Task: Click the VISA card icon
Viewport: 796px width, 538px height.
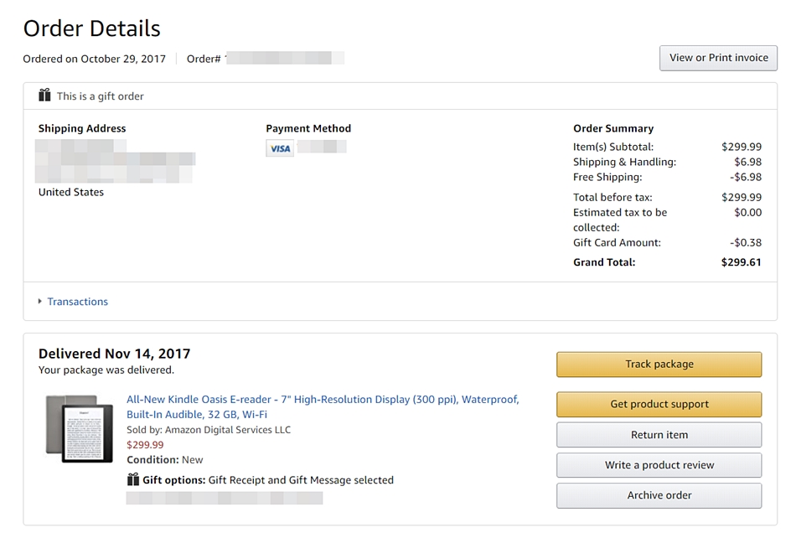Action: pos(280,148)
